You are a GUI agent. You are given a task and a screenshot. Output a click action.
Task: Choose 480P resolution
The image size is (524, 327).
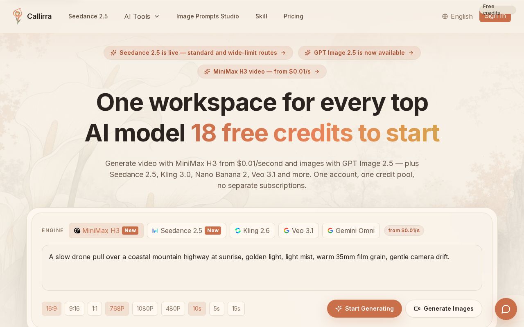point(173,309)
